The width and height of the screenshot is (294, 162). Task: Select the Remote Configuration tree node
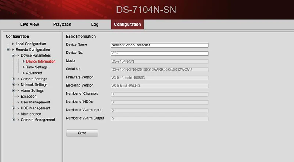pos(33,50)
